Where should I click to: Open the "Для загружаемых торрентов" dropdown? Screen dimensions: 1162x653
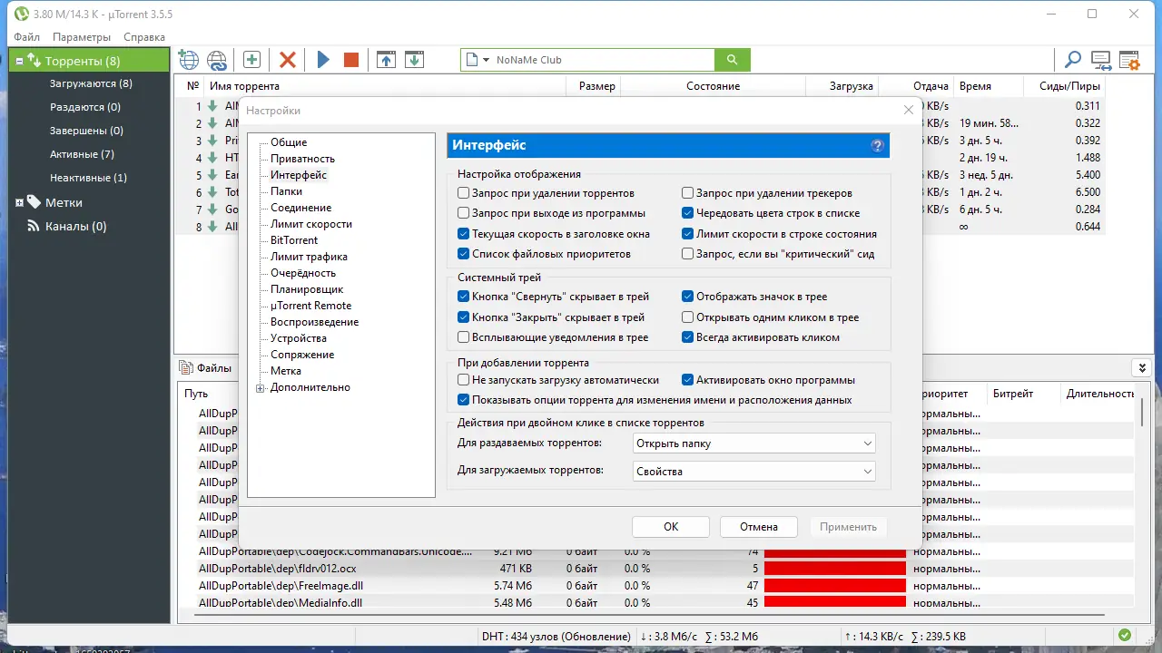point(753,472)
